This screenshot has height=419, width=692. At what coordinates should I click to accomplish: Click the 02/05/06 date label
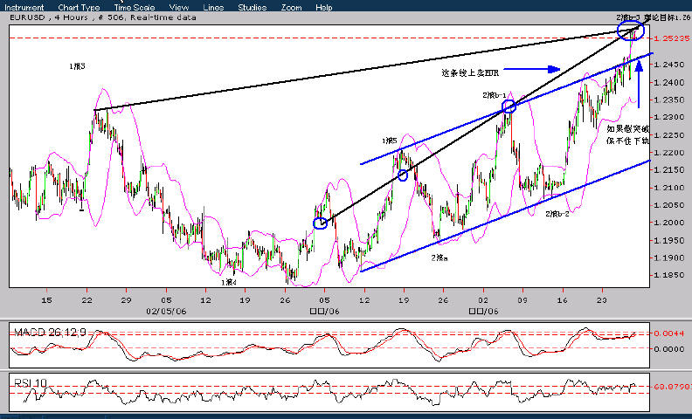(166, 312)
